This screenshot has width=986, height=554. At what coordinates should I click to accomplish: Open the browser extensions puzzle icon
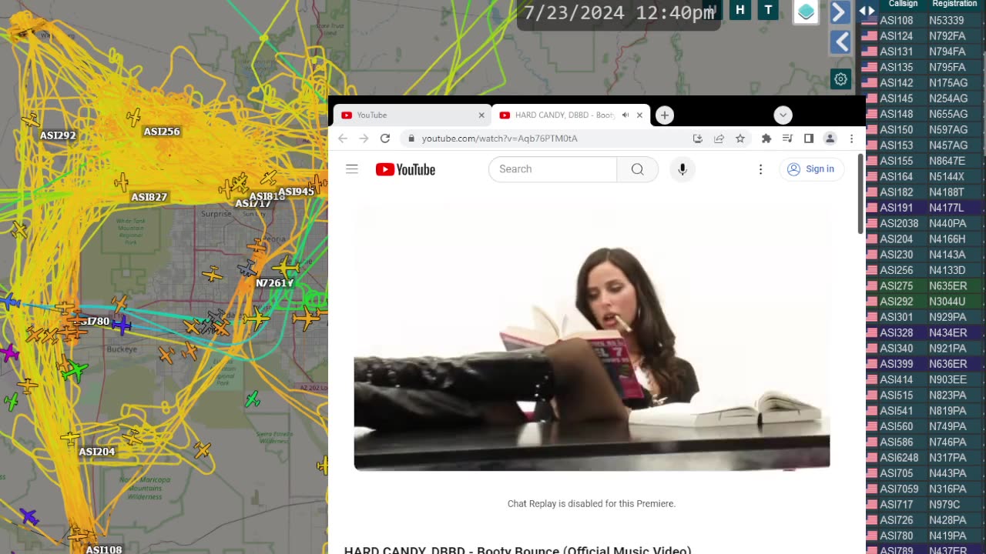pos(766,138)
